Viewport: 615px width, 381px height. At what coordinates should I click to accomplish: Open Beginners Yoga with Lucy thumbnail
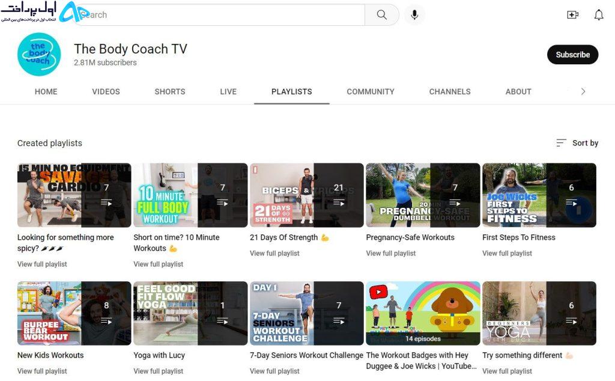[x=539, y=313]
